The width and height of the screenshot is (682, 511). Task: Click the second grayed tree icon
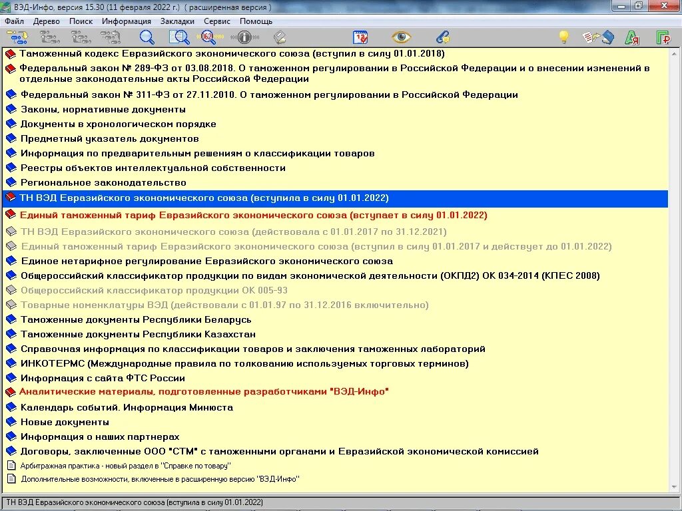49,37
